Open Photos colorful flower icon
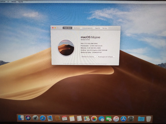The image size is (166, 124). coord(94,119)
